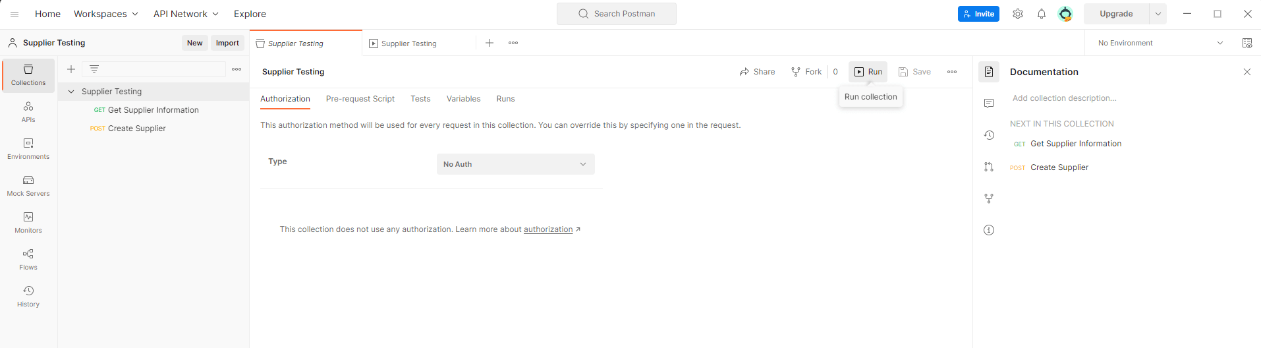
Task: Open the comments icon in right panel
Action: (989, 103)
